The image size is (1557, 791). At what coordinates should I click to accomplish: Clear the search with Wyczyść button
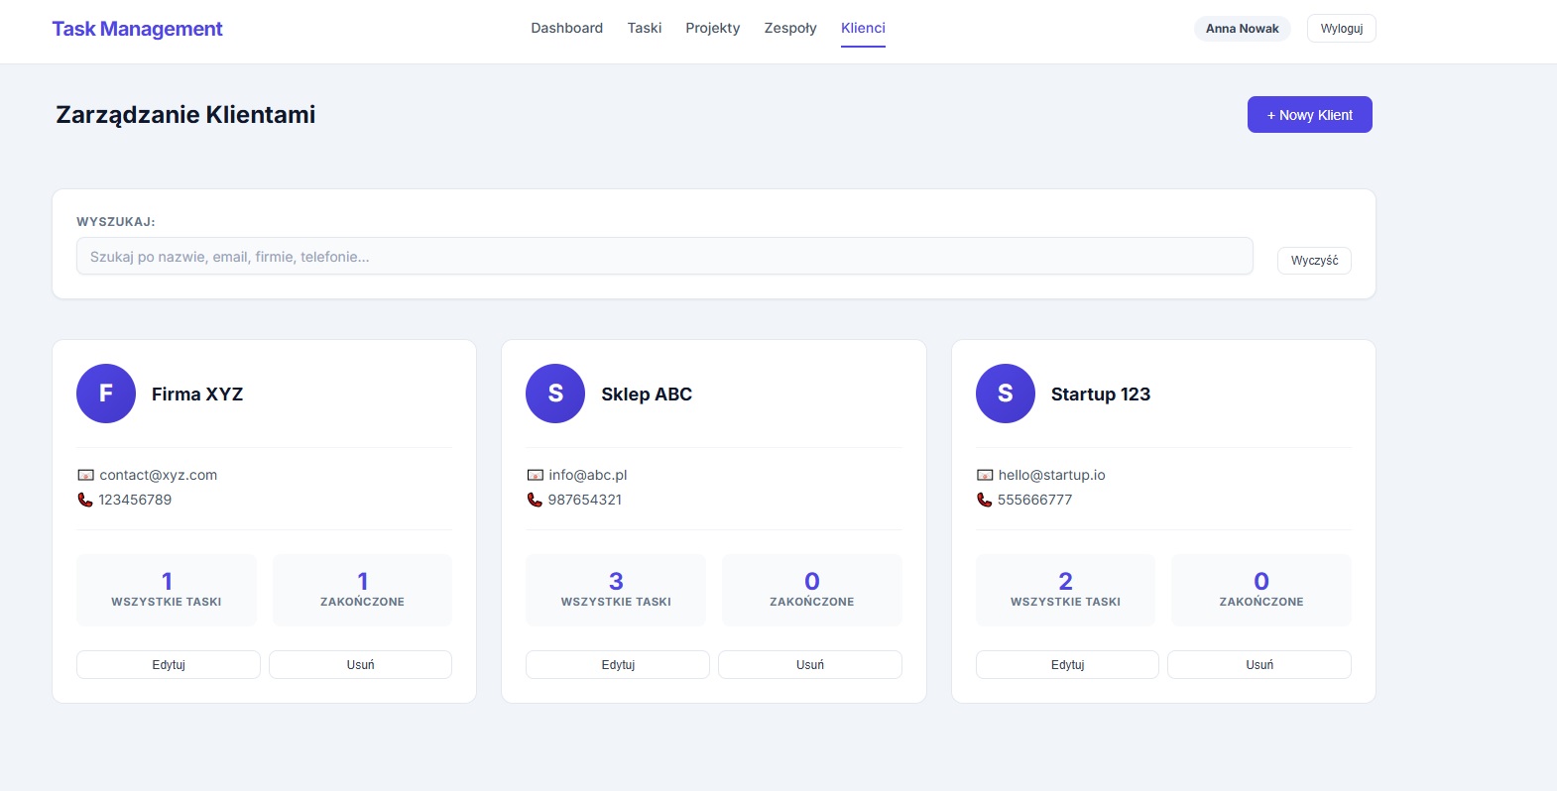(1314, 261)
